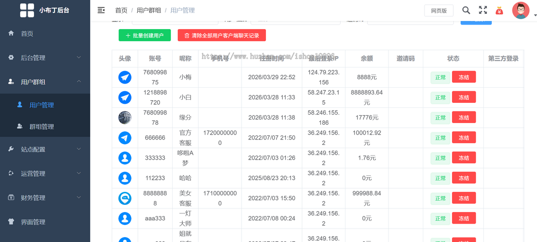The height and width of the screenshot is (242, 537).
Task: Expand the 站点配置 menu chevron
Action: [x=79, y=149]
